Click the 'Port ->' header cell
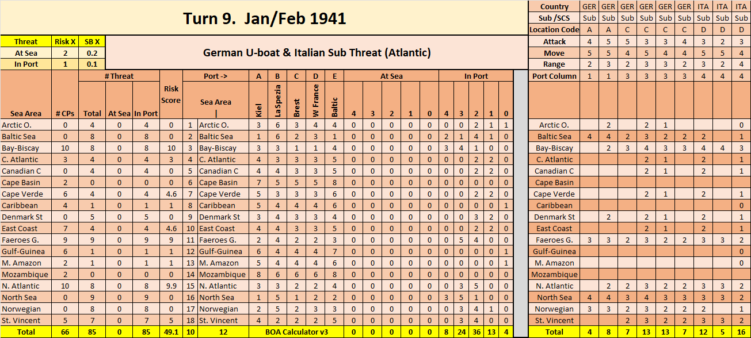 [216, 76]
